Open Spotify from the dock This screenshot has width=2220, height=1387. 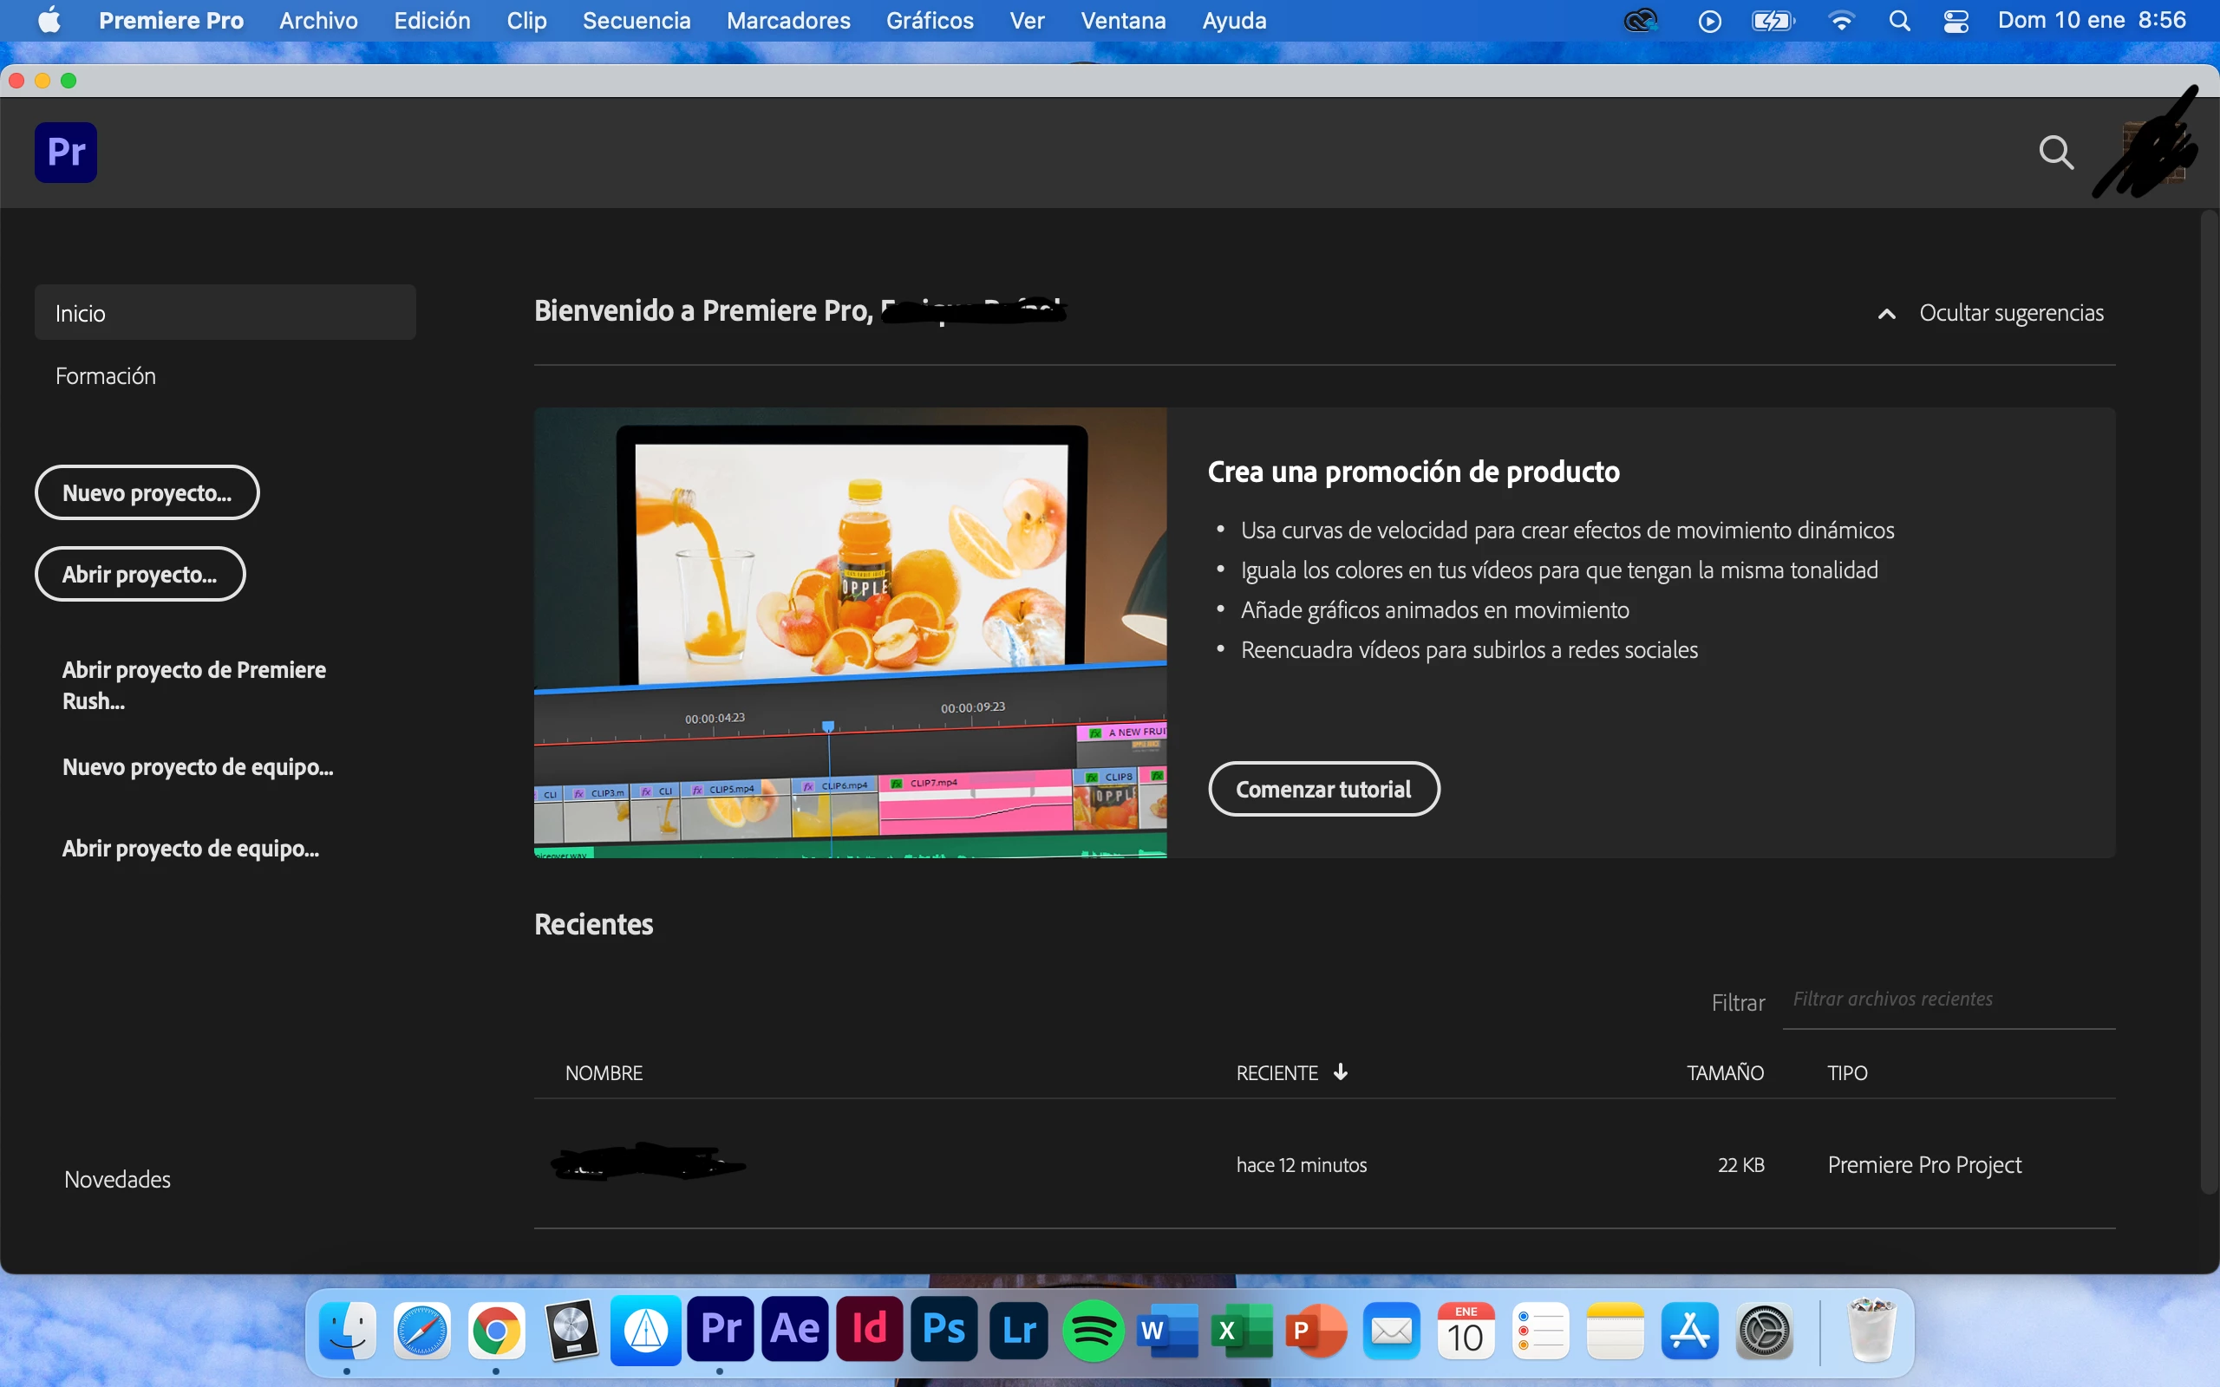pyautogui.click(x=1093, y=1329)
